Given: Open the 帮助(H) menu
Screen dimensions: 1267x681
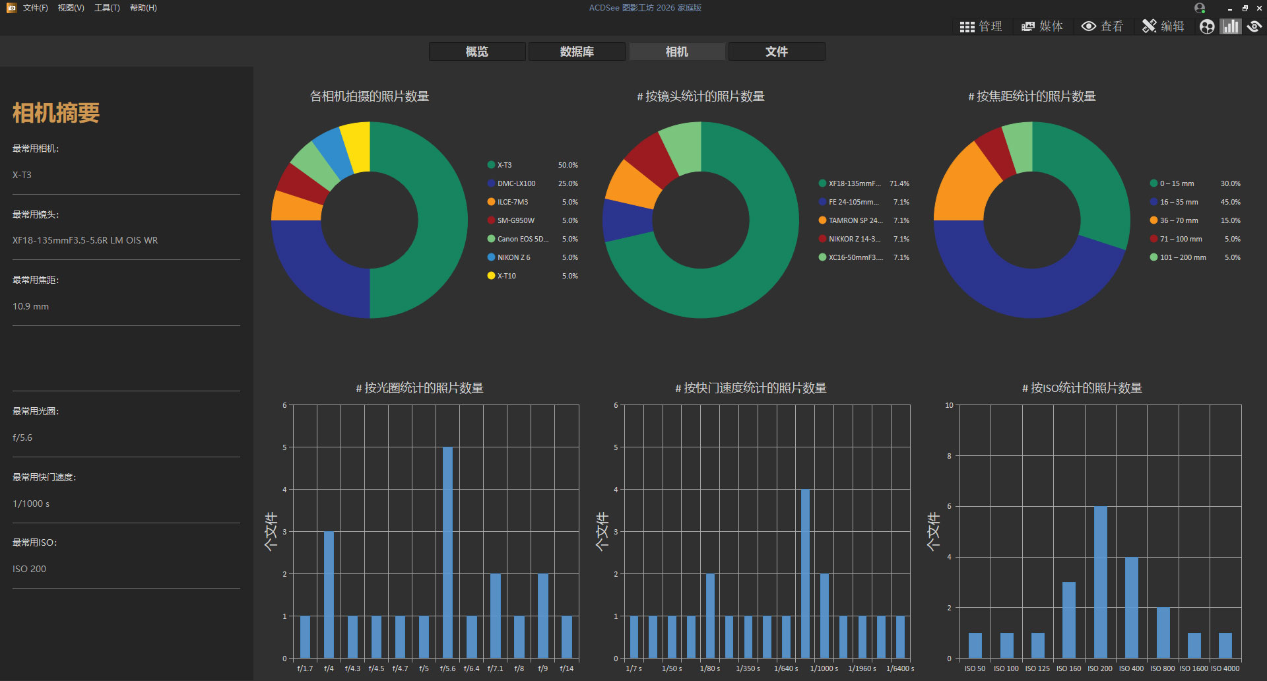Looking at the screenshot, I should pyautogui.click(x=143, y=8).
